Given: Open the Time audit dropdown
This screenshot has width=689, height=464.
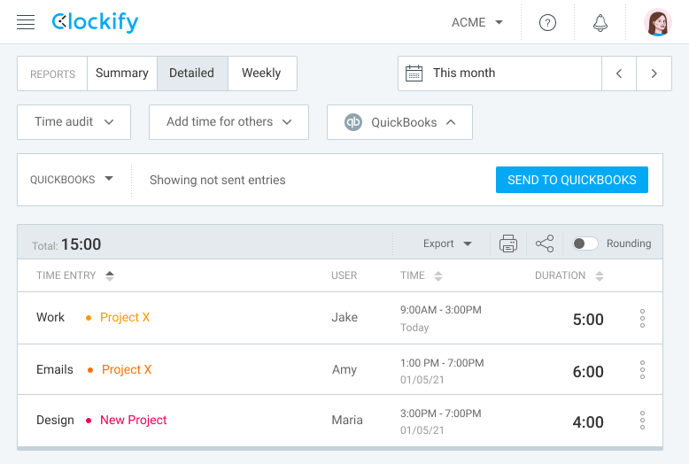Looking at the screenshot, I should point(74,122).
